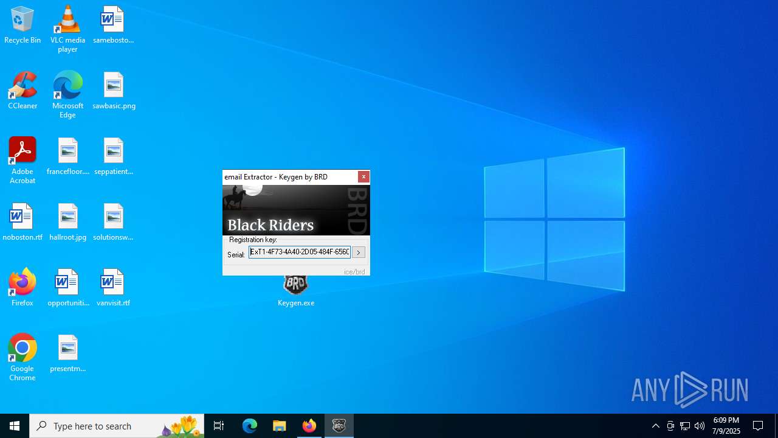The width and height of the screenshot is (778, 438).
Task: Select francefloor... image file icon
Action: tap(67, 157)
